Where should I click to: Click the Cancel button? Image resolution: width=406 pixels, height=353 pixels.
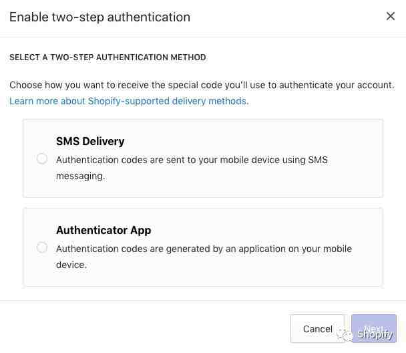pyautogui.click(x=317, y=329)
